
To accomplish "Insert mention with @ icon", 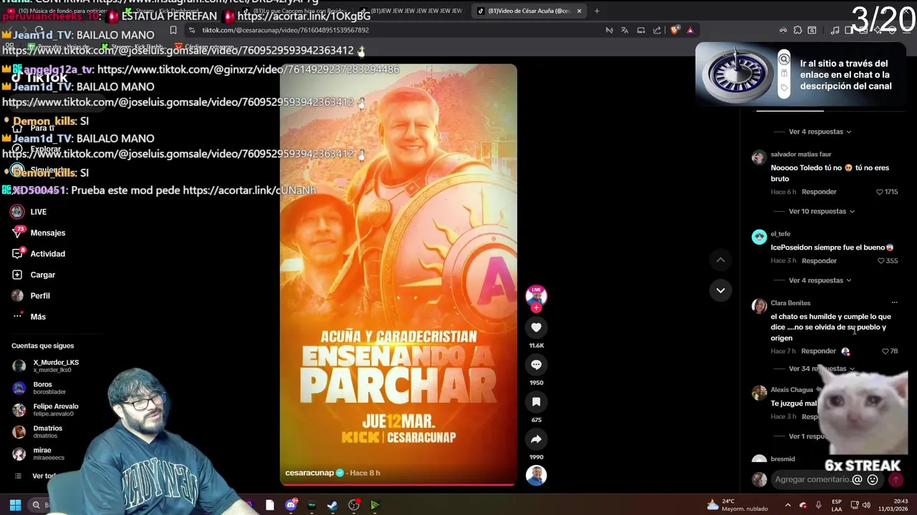I will click(858, 480).
